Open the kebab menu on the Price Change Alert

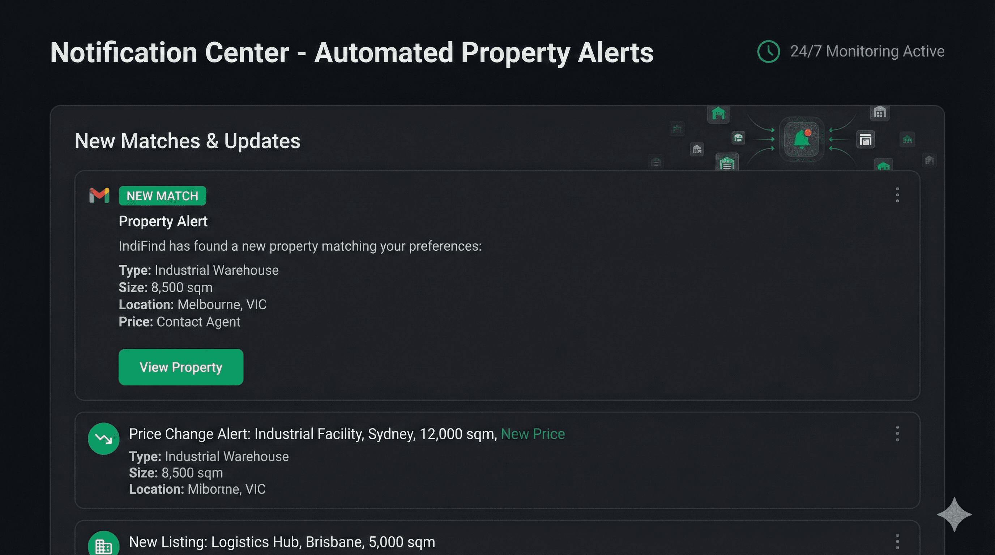tap(898, 434)
